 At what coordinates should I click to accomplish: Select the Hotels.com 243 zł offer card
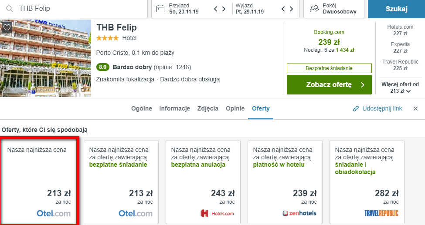(202, 181)
